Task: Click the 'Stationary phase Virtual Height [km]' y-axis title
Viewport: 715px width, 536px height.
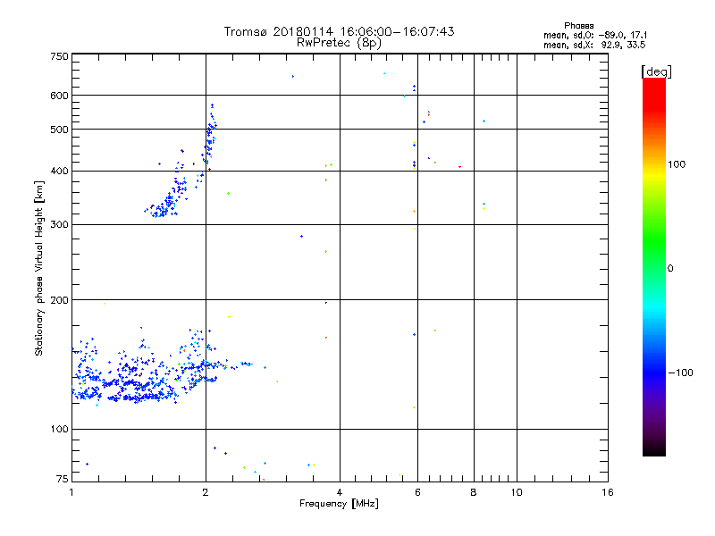Action: tap(39, 268)
